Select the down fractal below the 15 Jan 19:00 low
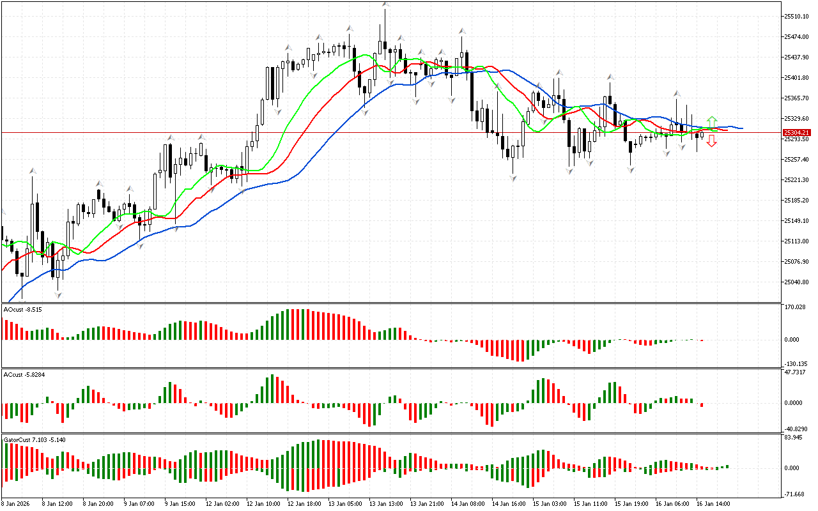Image resolution: width=818 pixels, height=511 pixels. [631, 170]
